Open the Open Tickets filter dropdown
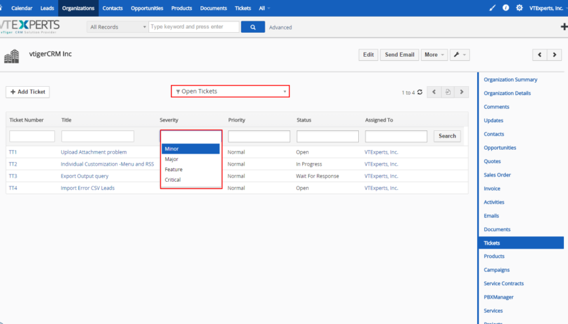 (231, 92)
